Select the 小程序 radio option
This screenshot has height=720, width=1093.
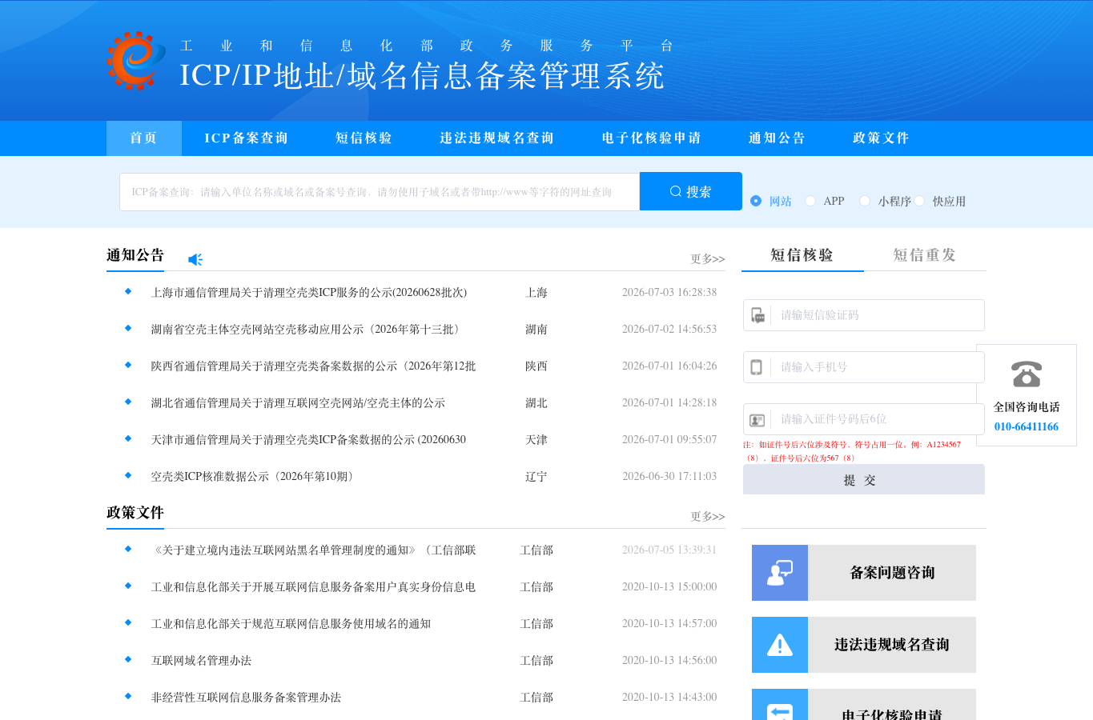[x=865, y=201]
